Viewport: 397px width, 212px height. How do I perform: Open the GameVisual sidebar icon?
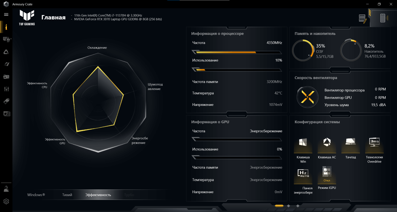pos(6,64)
